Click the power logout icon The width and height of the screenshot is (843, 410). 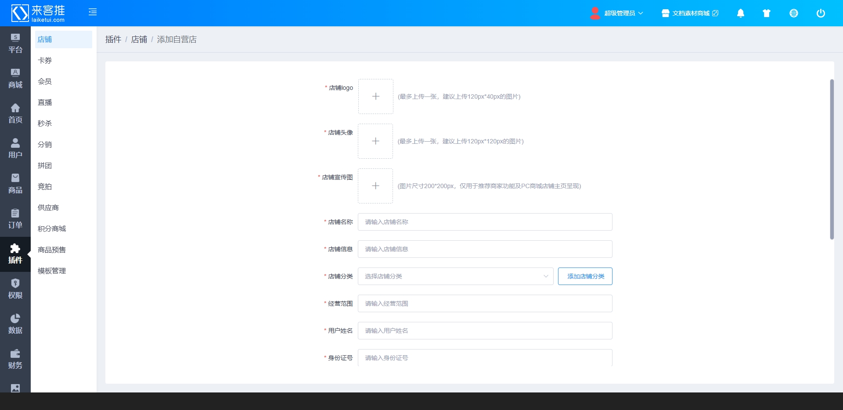[820, 13]
